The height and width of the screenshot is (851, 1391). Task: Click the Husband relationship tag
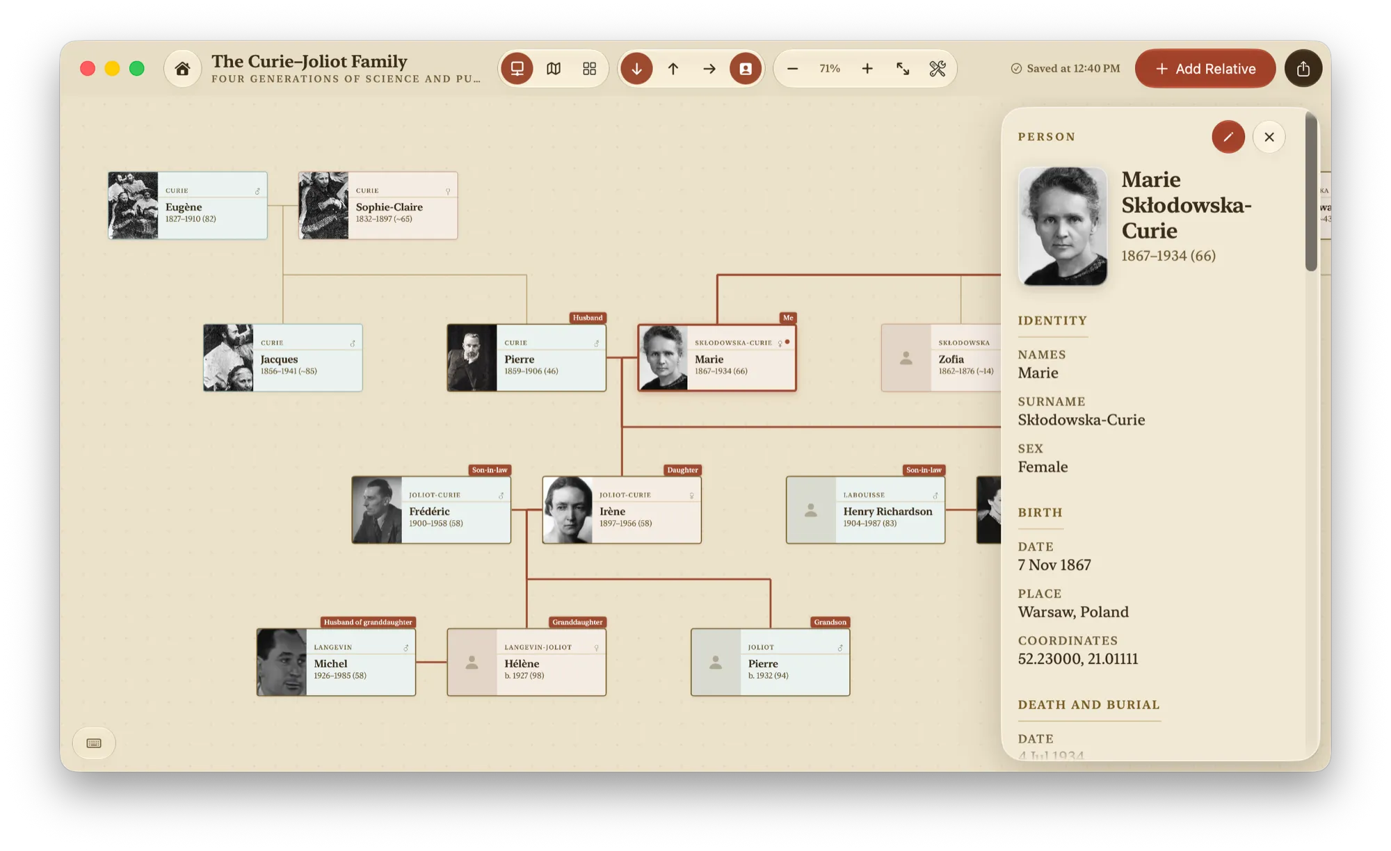tap(588, 318)
